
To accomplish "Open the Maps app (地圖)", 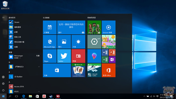I will 24,47.
